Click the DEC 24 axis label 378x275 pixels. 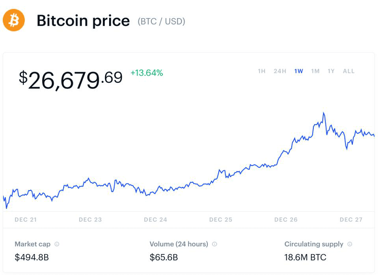[x=155, y=219]
